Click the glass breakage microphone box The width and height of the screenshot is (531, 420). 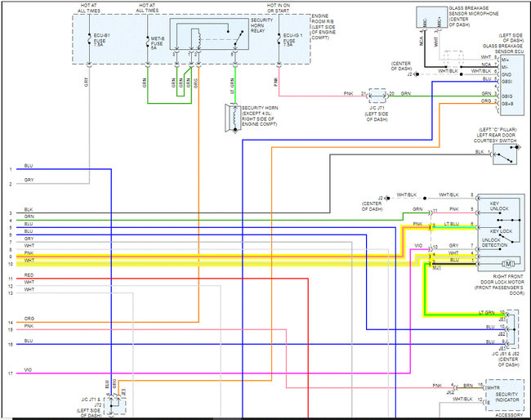(431, 17)
